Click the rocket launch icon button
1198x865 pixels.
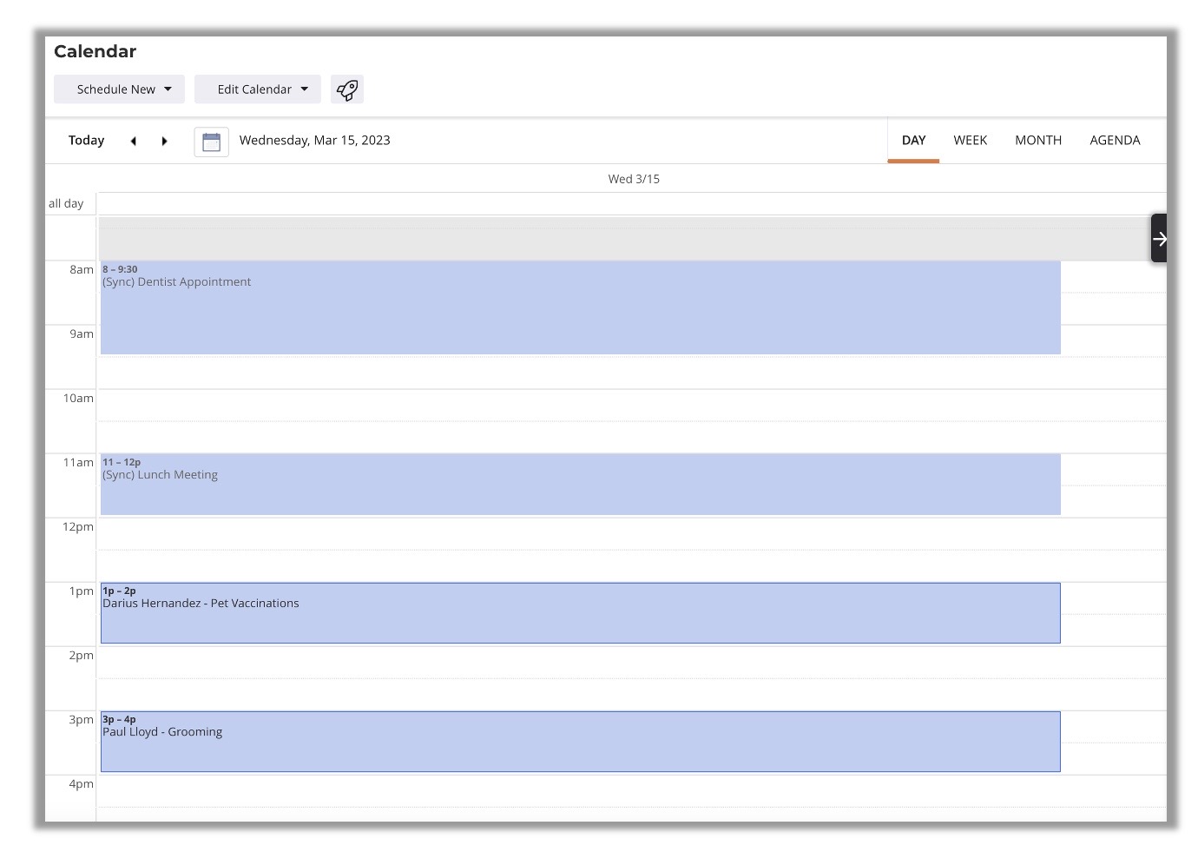click(x=347, y=89)
